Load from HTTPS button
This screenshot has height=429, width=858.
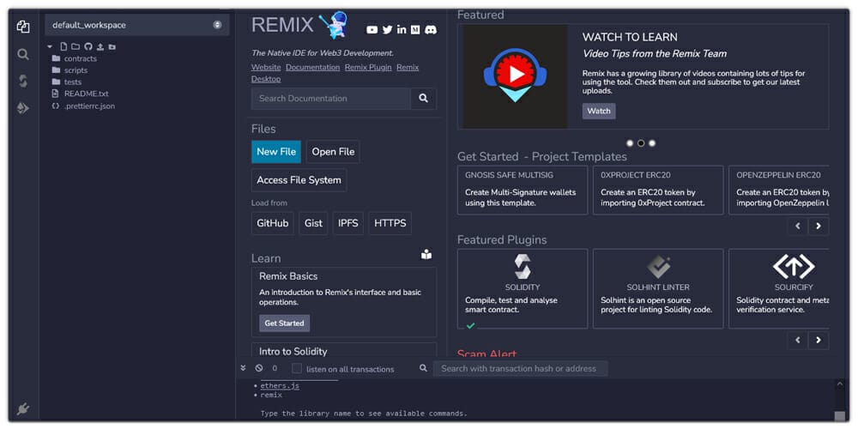(x=390, y=223)
